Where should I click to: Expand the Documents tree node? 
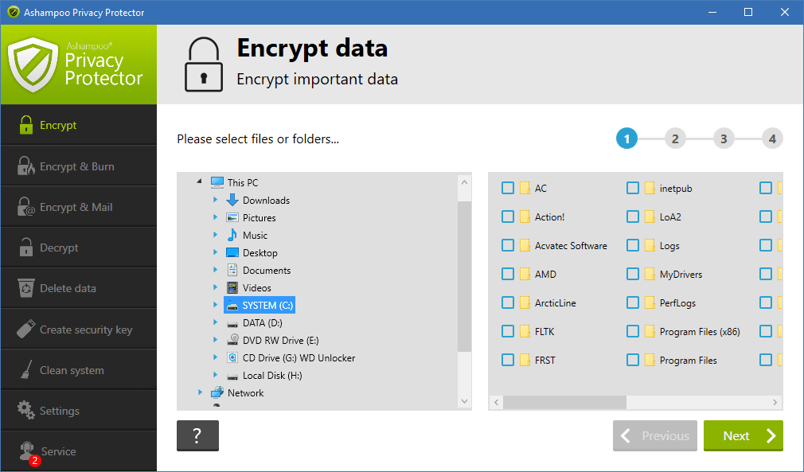click(x=216, y=270)
